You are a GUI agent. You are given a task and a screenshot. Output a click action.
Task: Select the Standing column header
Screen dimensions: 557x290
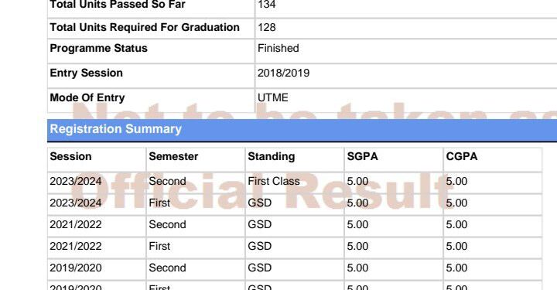pyautogui.click(x=272, y=157)
